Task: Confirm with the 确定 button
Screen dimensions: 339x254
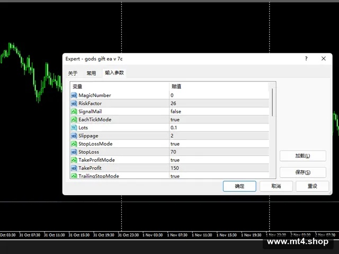Action: pyautogui.click(x=239, y=186)
